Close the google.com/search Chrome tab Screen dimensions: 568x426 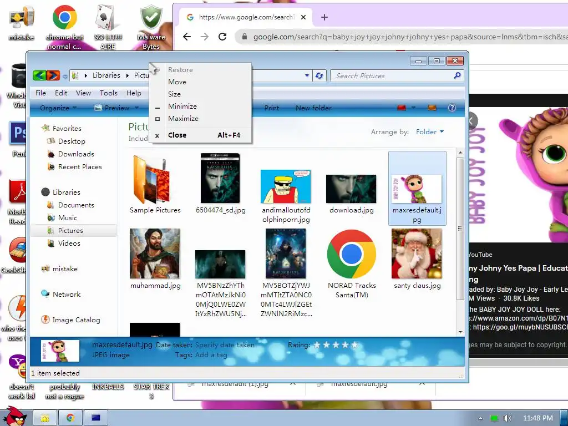point(303,17)
